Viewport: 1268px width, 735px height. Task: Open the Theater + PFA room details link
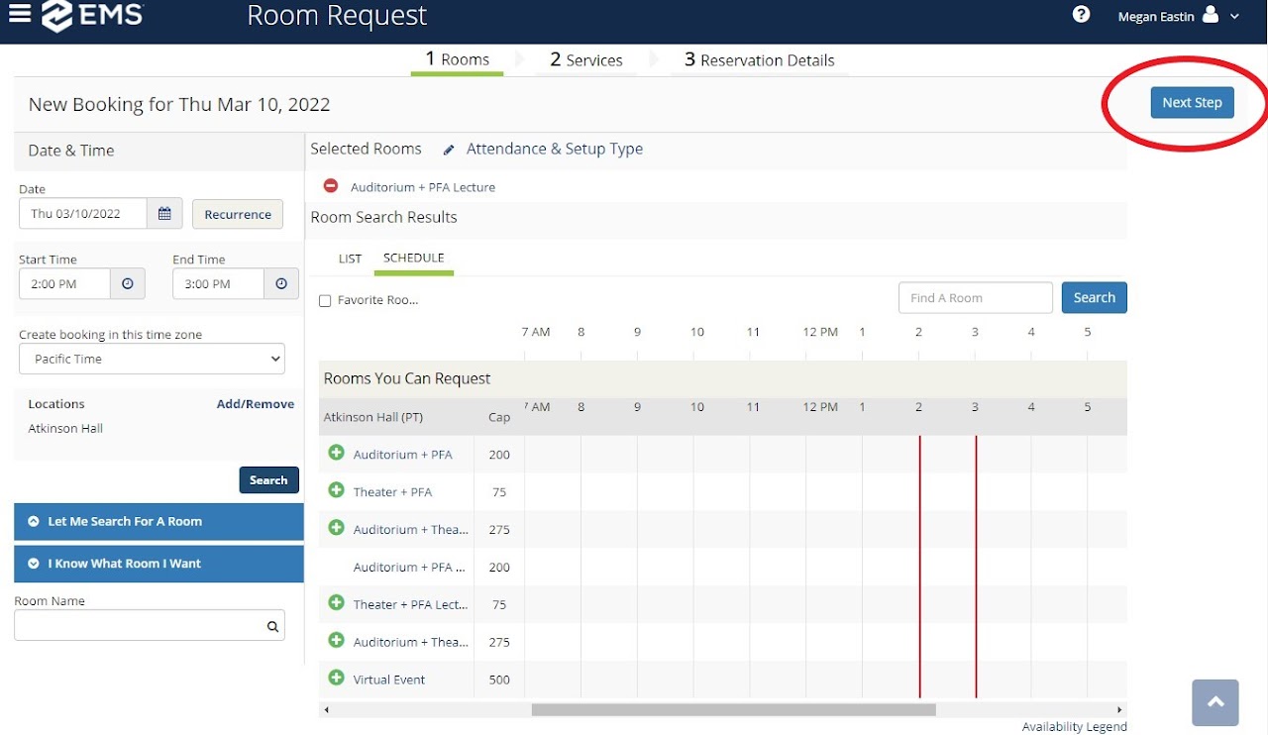click(392, 491)
